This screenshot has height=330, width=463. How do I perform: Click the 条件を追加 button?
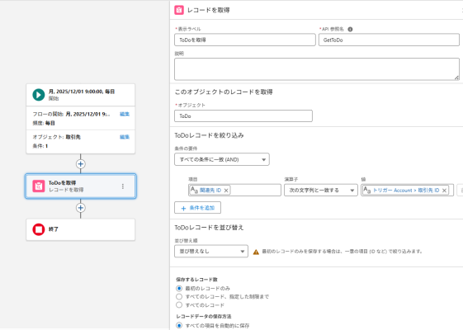[x=197, y=208]
